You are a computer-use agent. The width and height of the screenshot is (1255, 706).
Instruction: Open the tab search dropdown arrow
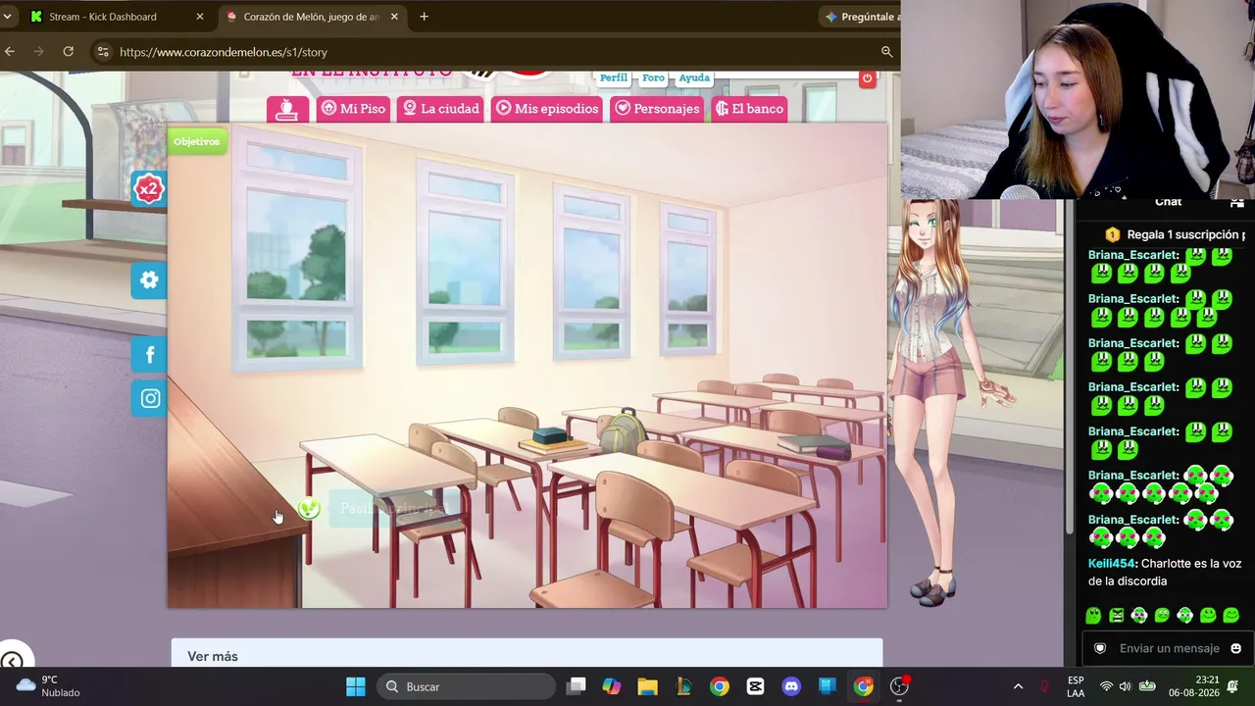pyautogui.click(x=8, y=17)
